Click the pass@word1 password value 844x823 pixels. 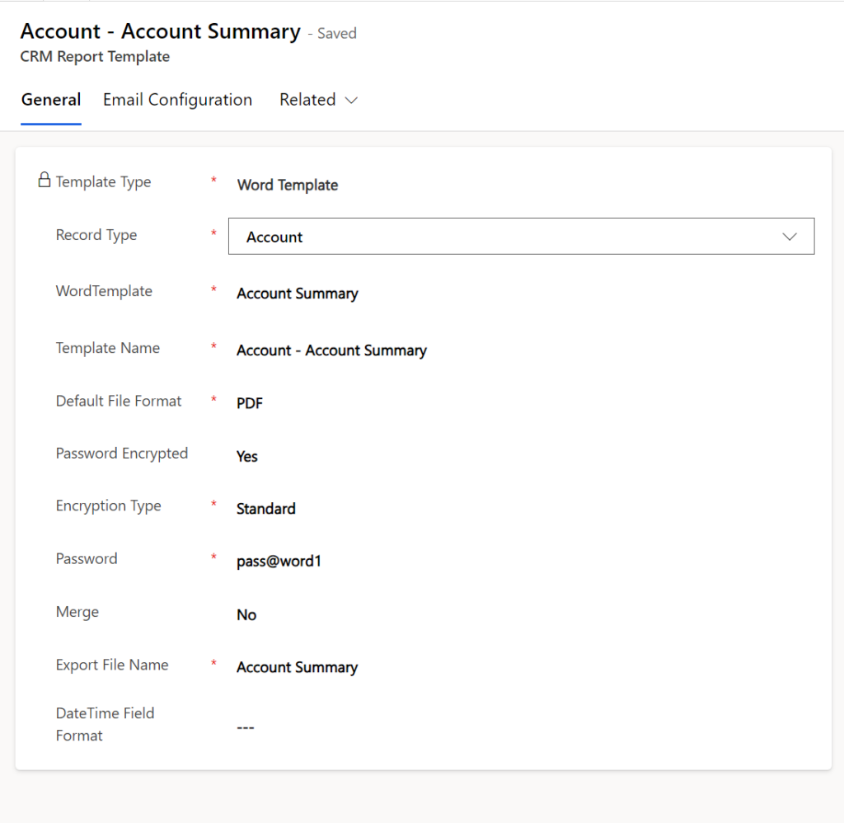tap(279, 561)
